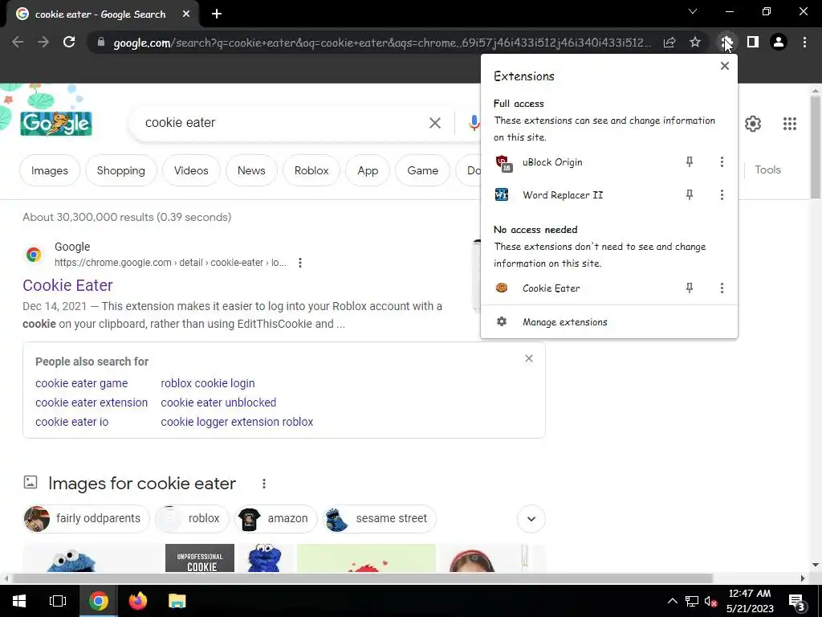Open the Google apps grid
The height and width of the screenshot is (617, 822).
pos(790,124)
